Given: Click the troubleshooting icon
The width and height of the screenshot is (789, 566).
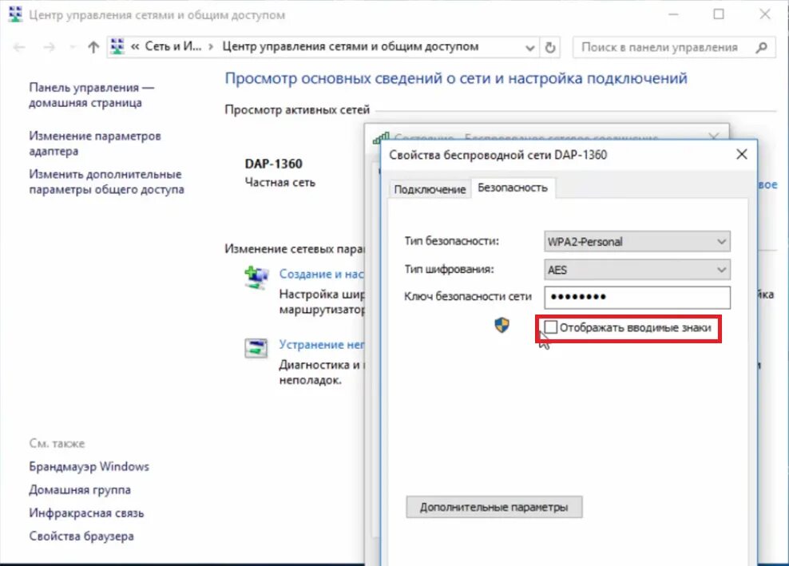Looking at the screenshot, I should pyautogui.click(x=256, y=347).
